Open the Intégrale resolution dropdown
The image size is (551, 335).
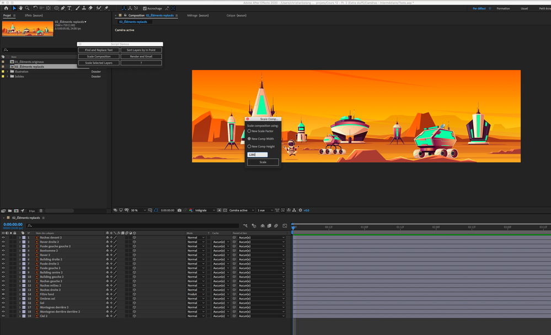203,210
